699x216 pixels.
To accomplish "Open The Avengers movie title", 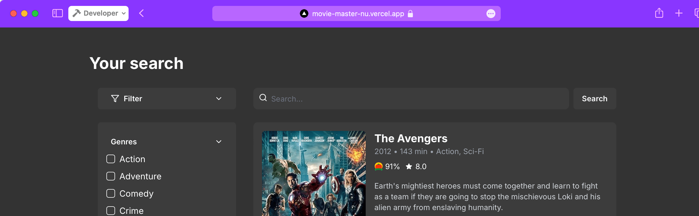I will click(x=411, y=139).
